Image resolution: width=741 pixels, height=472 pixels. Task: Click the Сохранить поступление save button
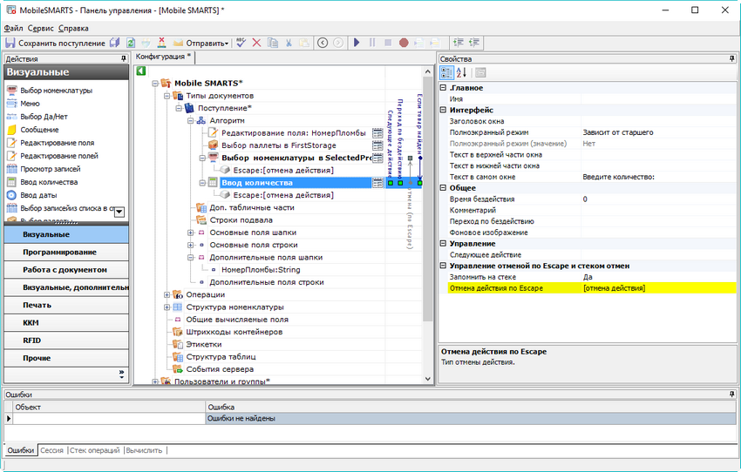coord(55,43)
